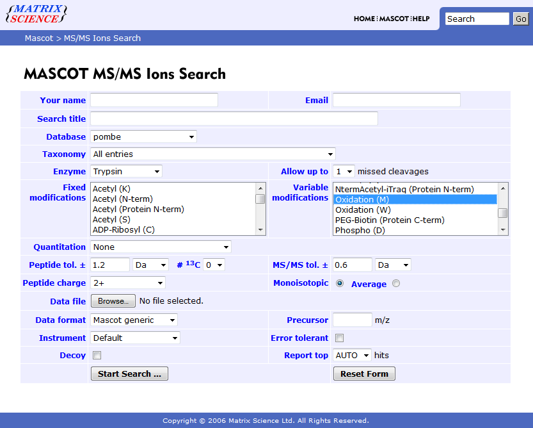Screen dimensions: 533x428
Task: Open the Enzyme dropdown showing Trypsin
Action: click(x=126, y=171)
